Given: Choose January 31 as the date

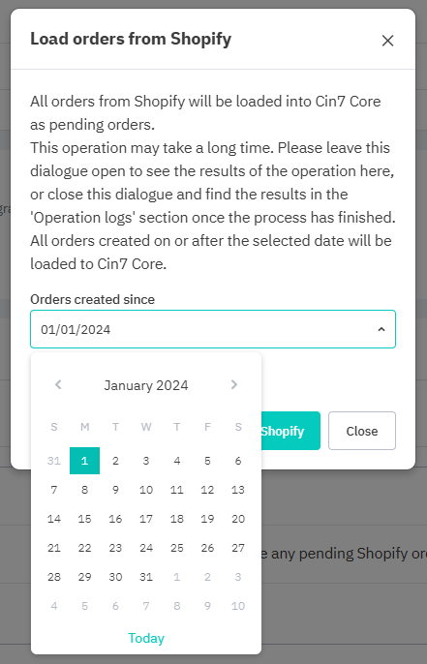Looking at the screenshot, I should 146,577.
